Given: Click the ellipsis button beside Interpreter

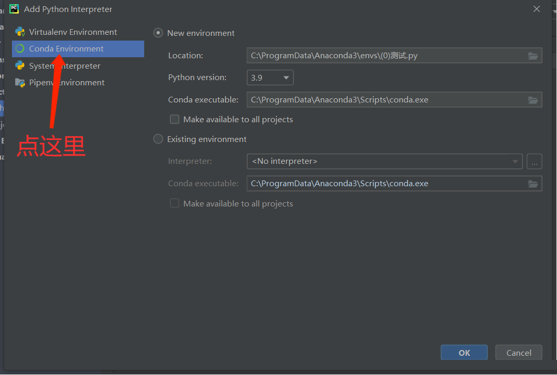Looking at the screenshot, I should click(x=534, y=161).
